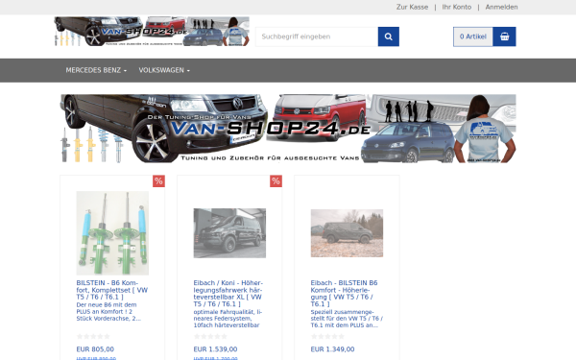Open Eibach - BILSTEIN B6 Komfort Höherlegung title
Screen dimensions: 576x360
345,294
